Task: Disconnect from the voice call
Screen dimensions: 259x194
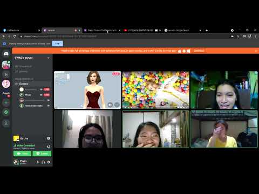Action: (x=49, y=147)
